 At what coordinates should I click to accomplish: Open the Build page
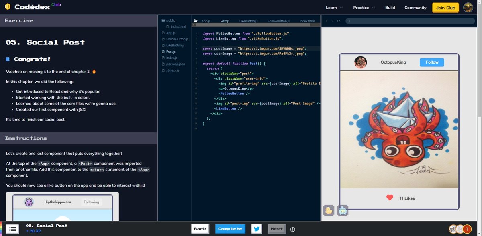point(390,8)
